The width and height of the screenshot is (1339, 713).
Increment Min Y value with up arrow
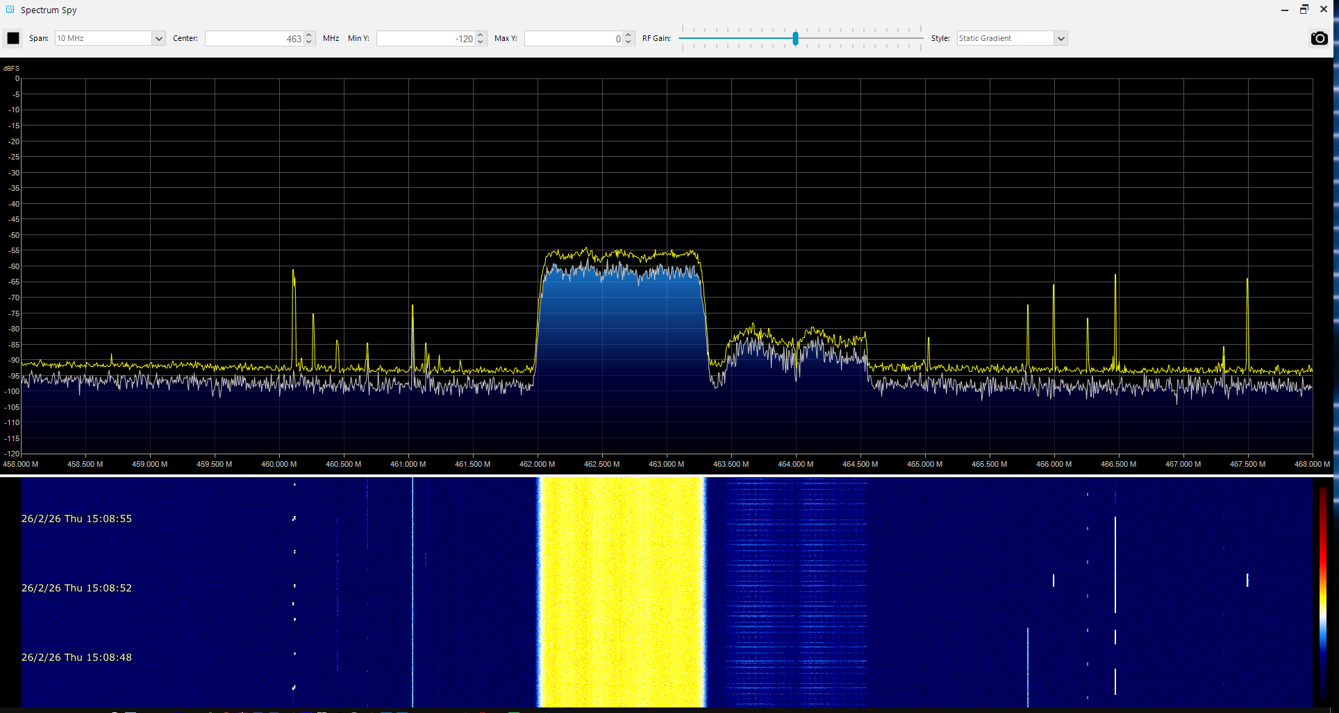pos(481,35)
